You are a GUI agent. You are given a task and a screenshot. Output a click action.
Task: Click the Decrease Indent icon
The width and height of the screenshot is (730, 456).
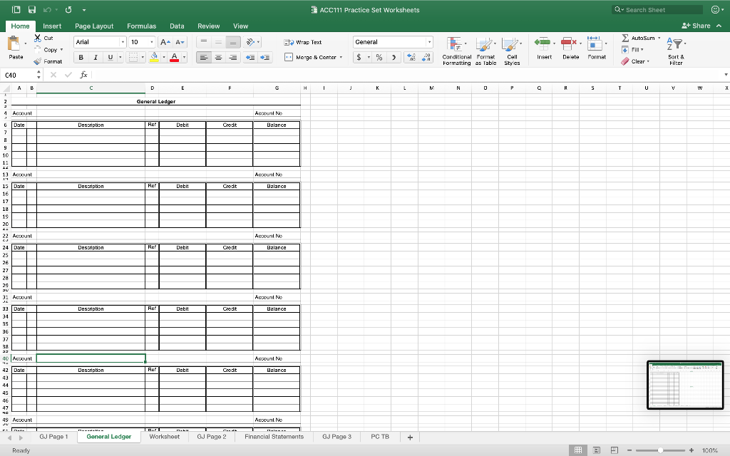(250, 57)
